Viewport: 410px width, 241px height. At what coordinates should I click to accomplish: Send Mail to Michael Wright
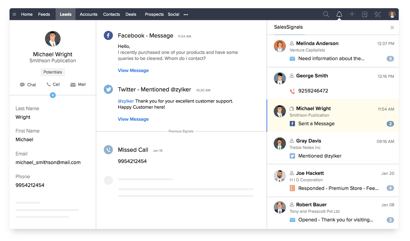[78, 84]
